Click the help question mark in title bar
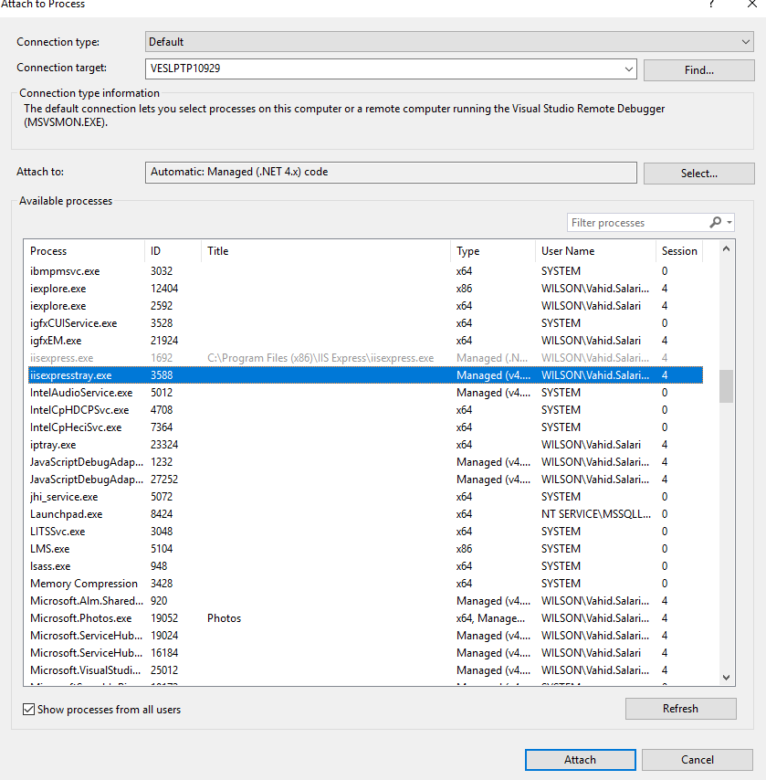This screenshot has width=766, height=780. point(711,5)
